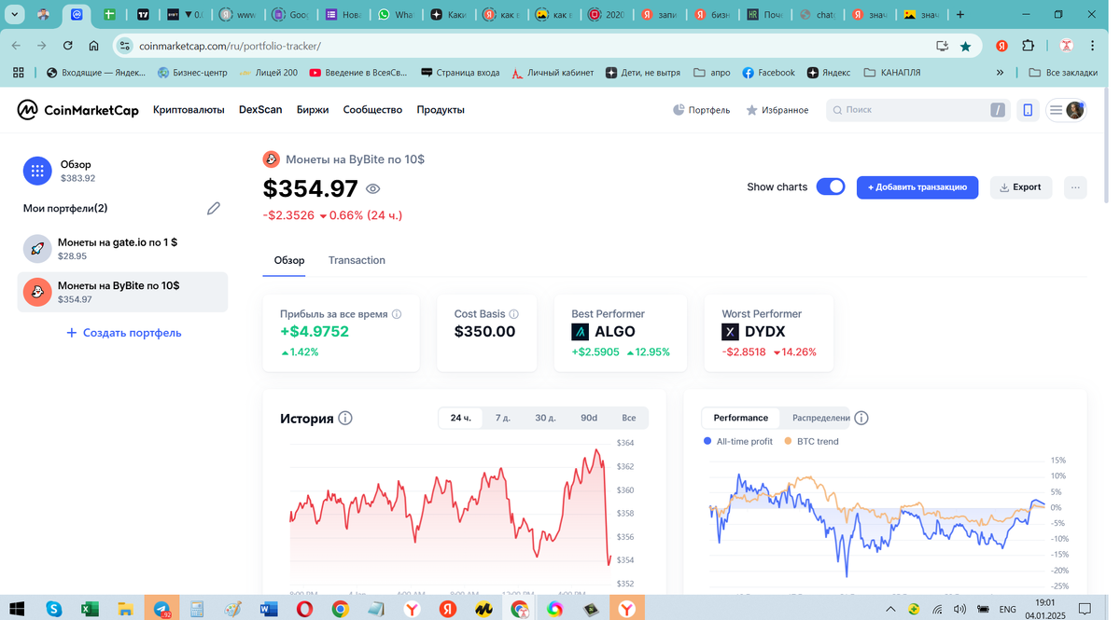Screen dimensions: 1120x620
Task: Switch to the Обзор tab
Action: (x=289, y=260)
